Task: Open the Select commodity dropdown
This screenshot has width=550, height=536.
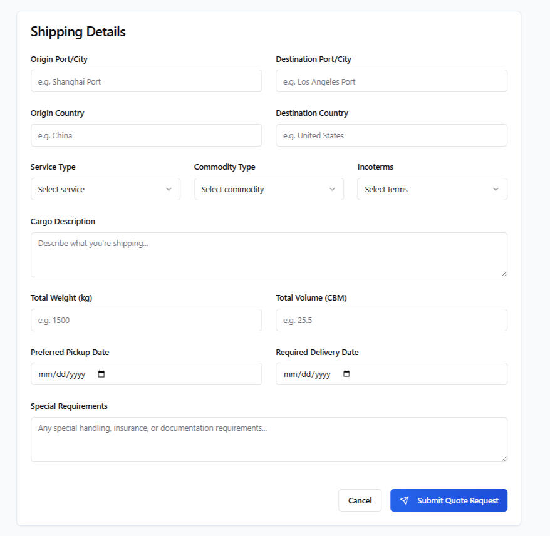Action: point(269,189)
